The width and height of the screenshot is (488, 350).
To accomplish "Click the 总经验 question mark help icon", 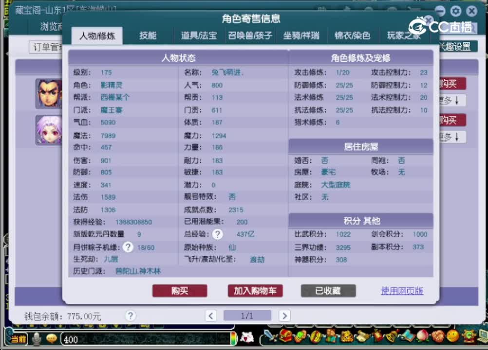I will point(218,234).
